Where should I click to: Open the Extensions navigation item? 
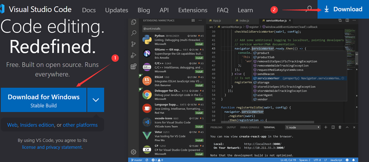(x=193, y=10)
